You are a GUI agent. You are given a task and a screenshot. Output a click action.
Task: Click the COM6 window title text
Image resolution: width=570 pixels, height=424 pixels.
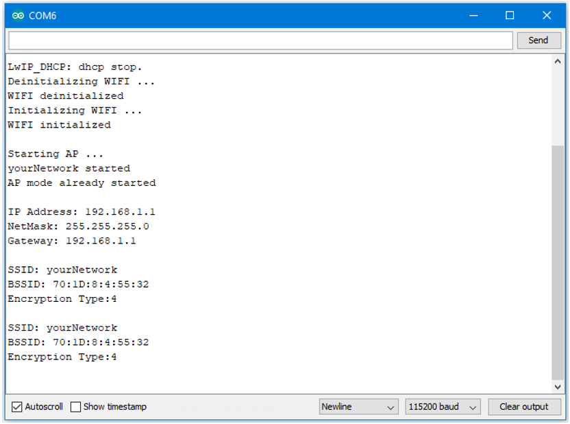42,16
